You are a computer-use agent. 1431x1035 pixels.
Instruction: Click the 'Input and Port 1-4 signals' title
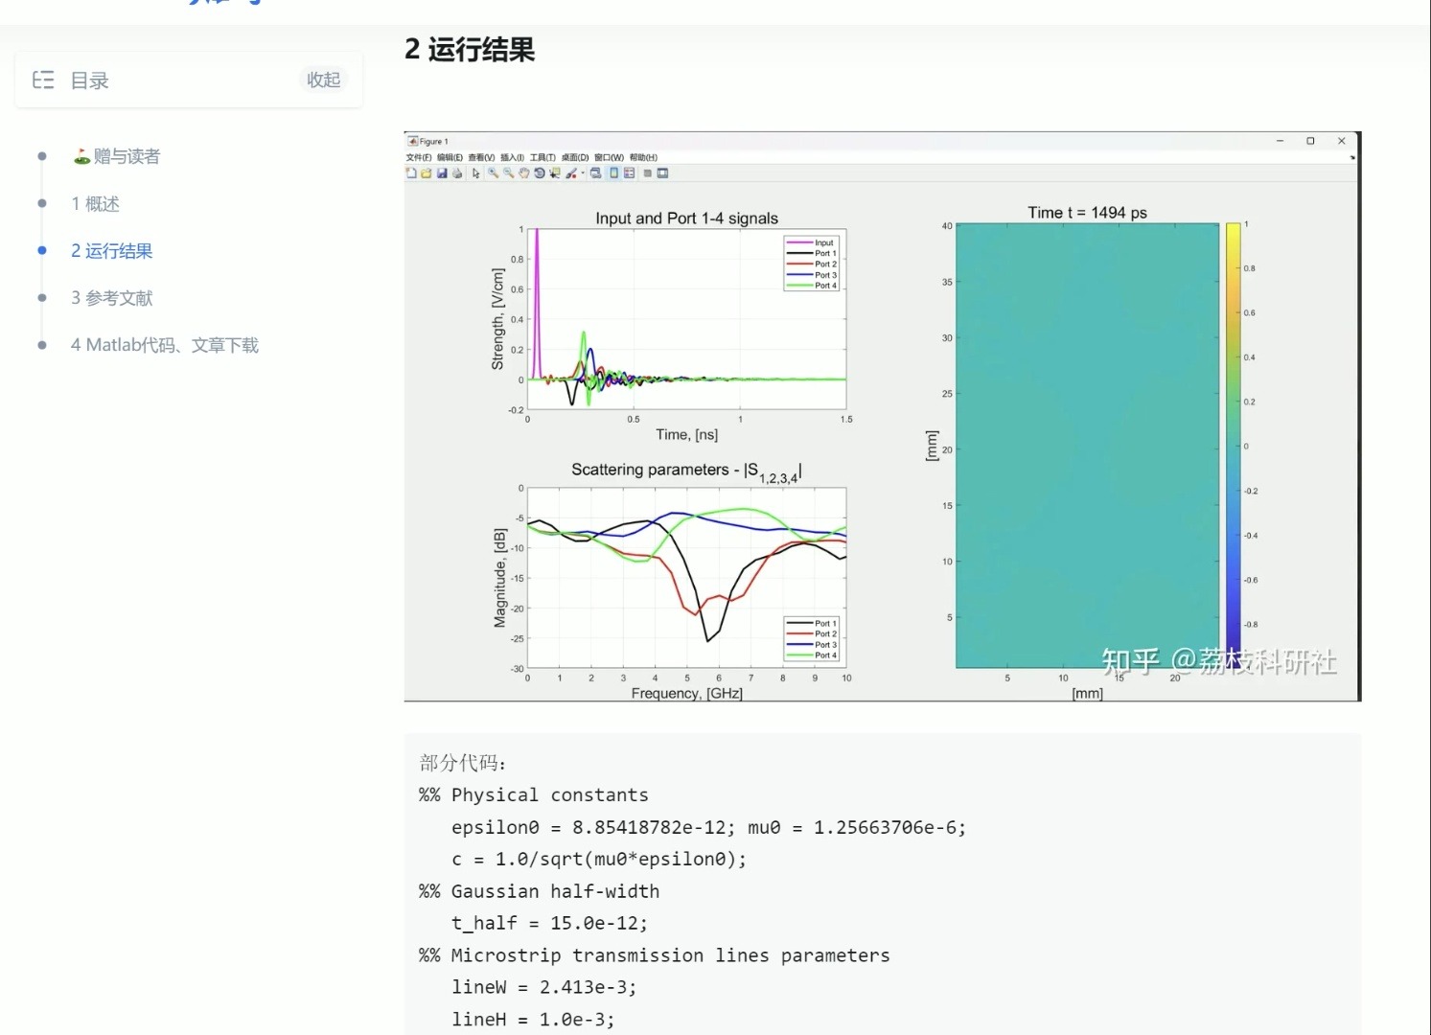(x=686, y=218)
